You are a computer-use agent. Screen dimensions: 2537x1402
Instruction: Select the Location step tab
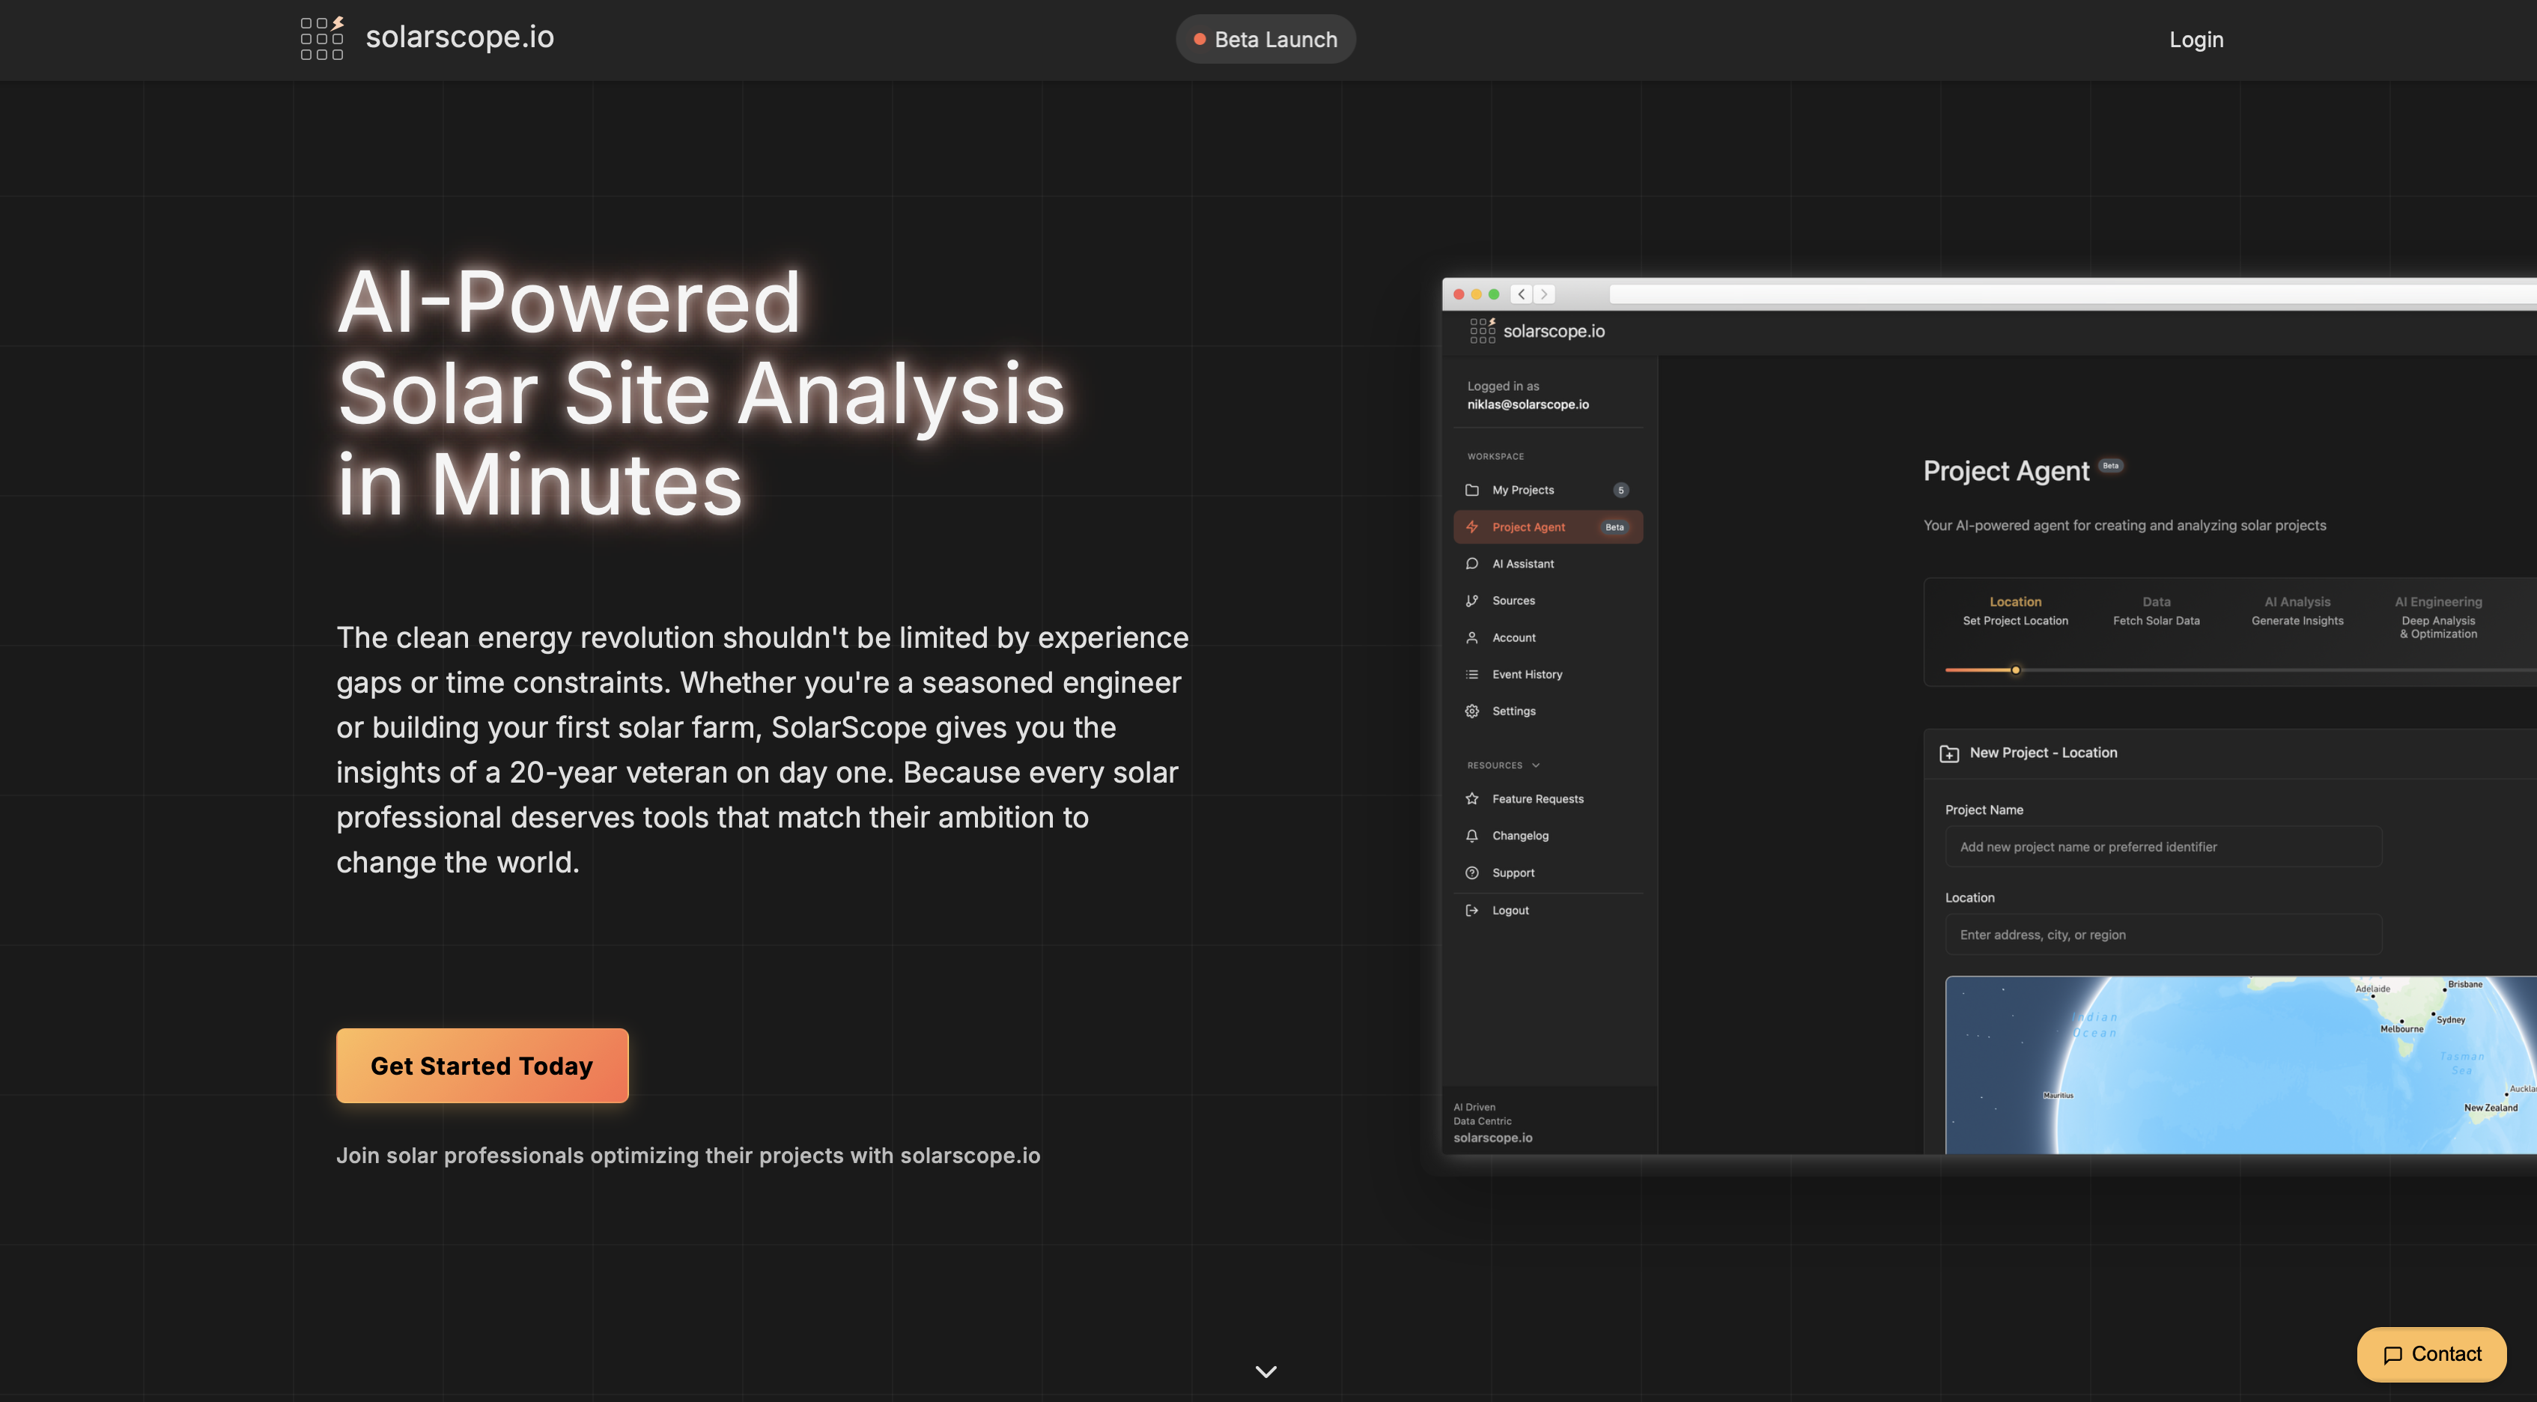2015,611
